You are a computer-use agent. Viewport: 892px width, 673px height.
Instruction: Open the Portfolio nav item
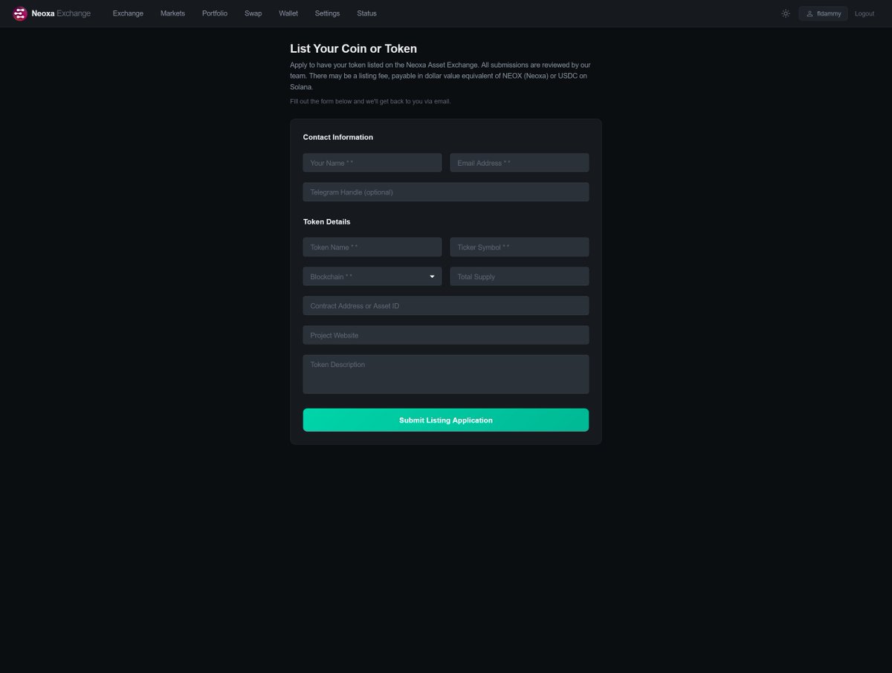[x=215, y=13]
